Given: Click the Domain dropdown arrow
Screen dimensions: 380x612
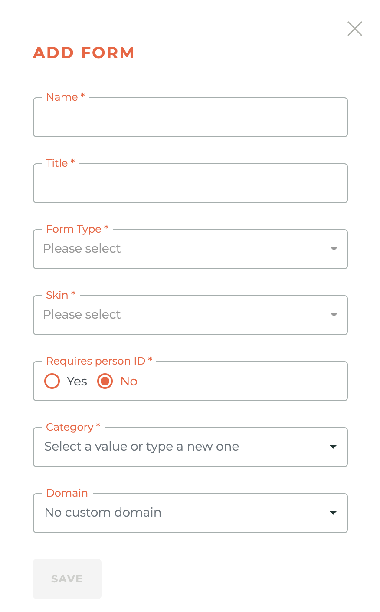Looking at the screenshot, I should [333, 513].
